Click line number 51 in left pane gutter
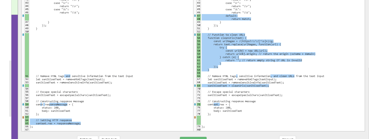The width and height of the screenshot is (369, 139). [27, 76]
